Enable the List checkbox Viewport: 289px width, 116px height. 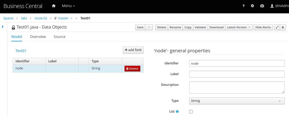[x=191, y=112]
